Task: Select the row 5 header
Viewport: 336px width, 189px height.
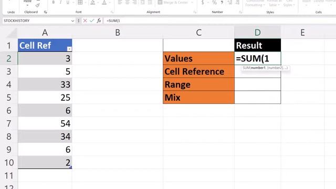Action: point(9,98)
